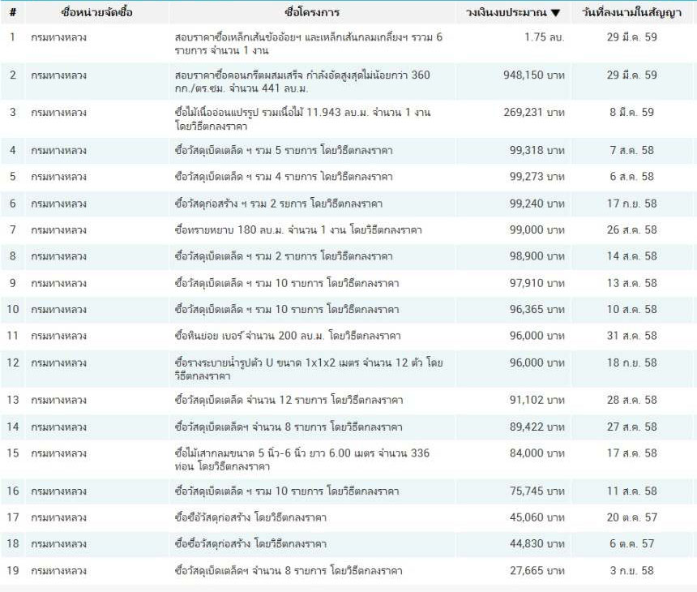Click the 948,150 บาท budget cell

pos(533,75)
